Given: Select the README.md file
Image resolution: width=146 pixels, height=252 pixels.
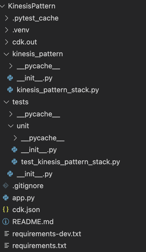Looking at the screenshot, I should point(33,222).
